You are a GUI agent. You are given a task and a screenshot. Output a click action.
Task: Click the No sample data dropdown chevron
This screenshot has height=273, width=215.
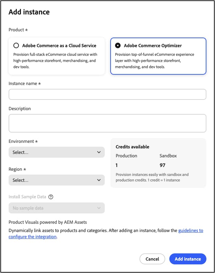[x=99, y=208]
